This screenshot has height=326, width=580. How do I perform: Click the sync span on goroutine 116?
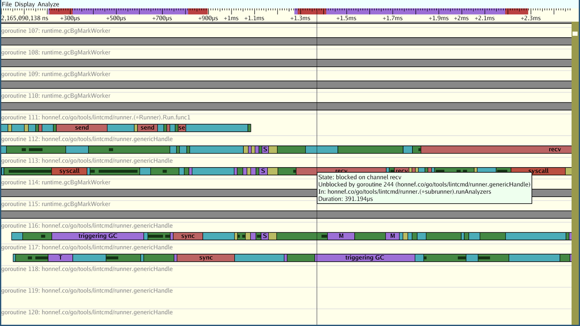[x=188, y=236]
